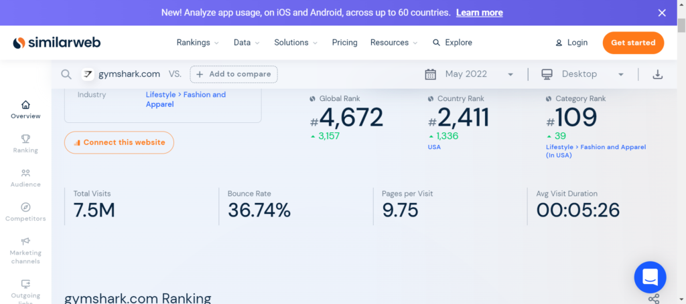686x304 pixels.
Task: Open Competitors section in sidebar
Action: click(x=26, y=212)
